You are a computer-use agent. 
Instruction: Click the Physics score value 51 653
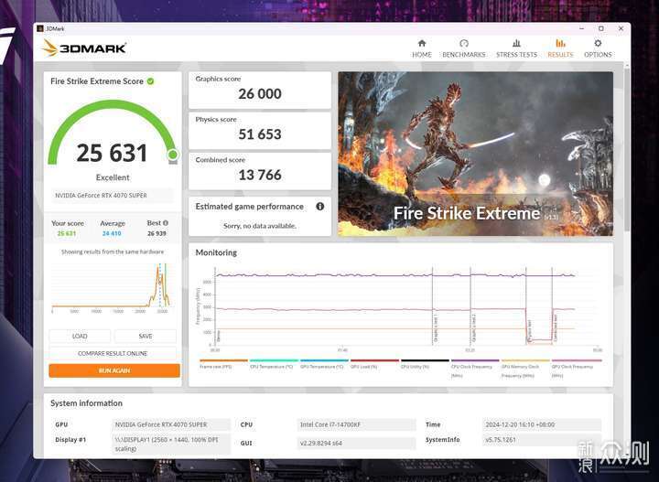(260, 134)
